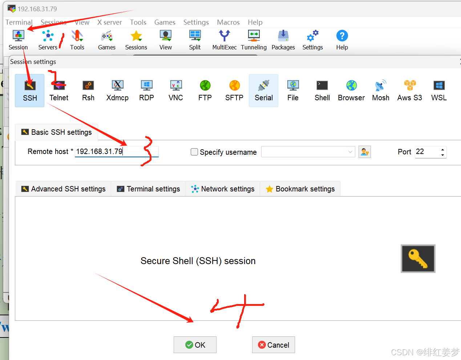Open the Help menu in menu bar
Image resolution: width=461 pixels, height=360 pixels.
click(255, 22)
